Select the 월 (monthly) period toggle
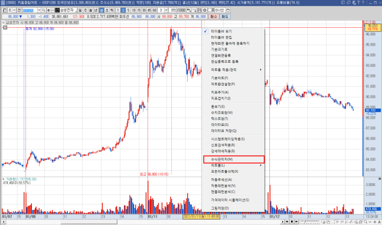Image resolution: width=382 pixels, height=225 pixels. coord(90,10)
